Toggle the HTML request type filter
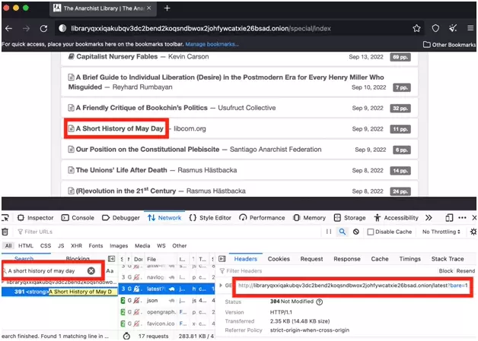 pos(26,246)
